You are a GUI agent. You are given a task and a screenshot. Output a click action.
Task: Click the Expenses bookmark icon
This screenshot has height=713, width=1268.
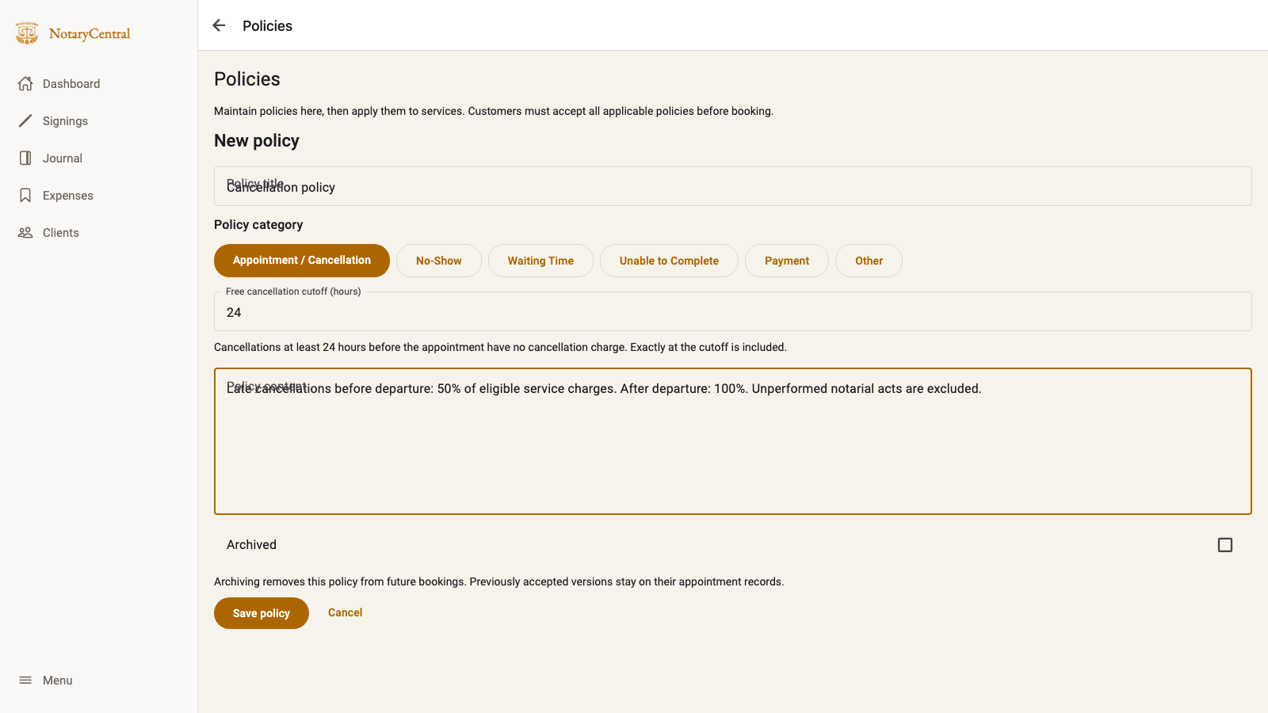[x=25, y=196]
